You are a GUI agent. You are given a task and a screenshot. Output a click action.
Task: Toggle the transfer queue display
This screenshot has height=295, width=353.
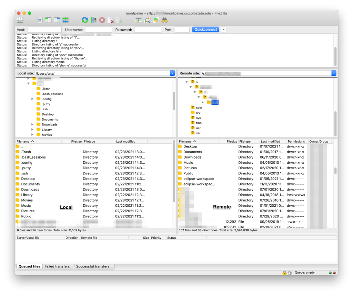coord(65,20)
